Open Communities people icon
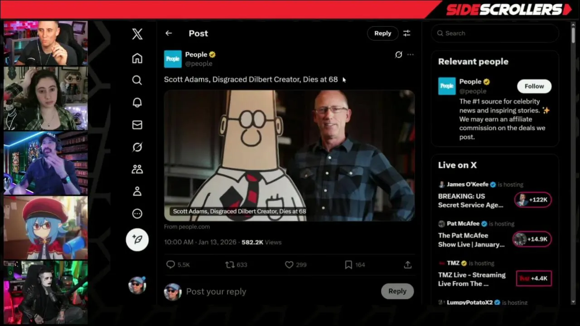The image size is (580, 326). tap(137, 169)
